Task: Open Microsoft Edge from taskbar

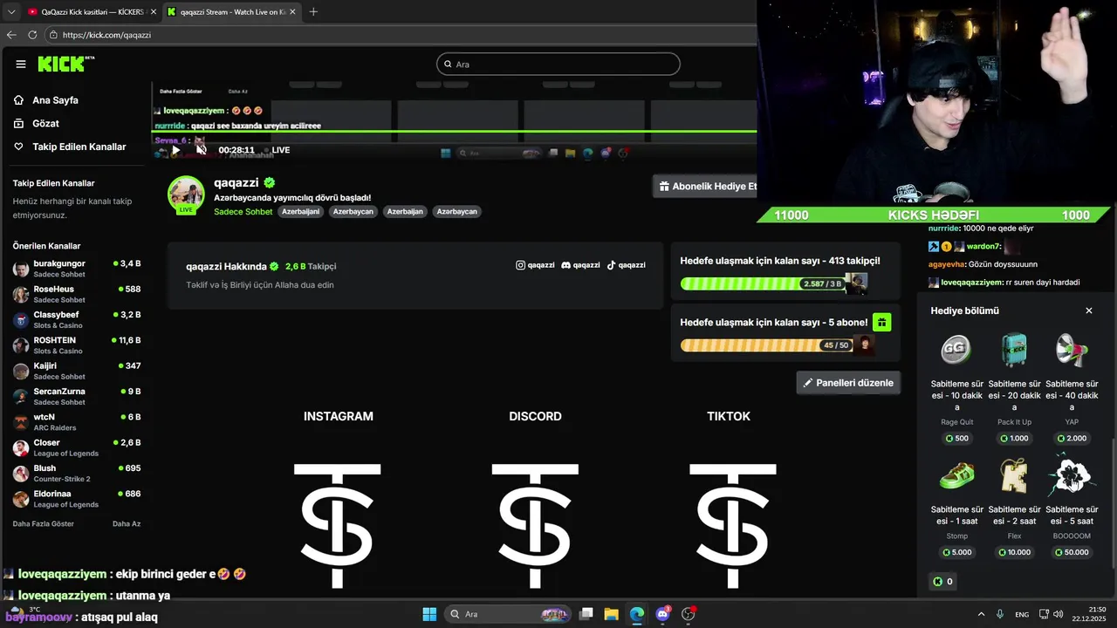Action: (637, 614)
